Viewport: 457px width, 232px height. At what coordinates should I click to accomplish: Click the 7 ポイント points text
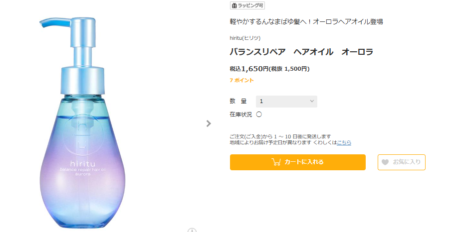(x=241, y=80)
